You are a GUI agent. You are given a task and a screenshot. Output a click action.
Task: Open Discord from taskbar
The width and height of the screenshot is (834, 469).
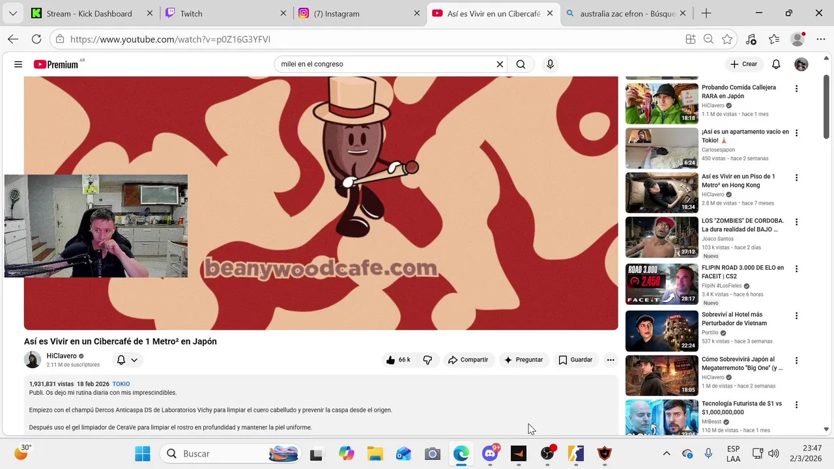click(x=490, y=453)
